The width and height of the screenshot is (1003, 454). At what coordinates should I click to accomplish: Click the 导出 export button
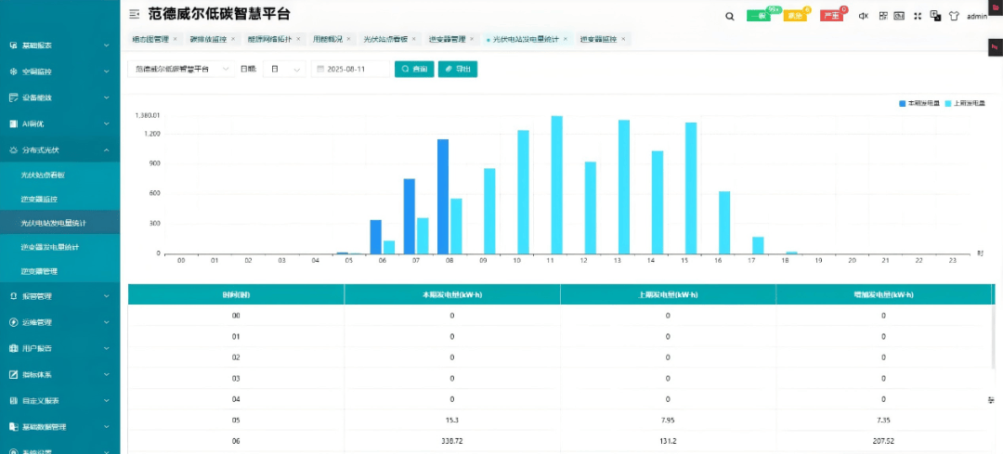(x=457, y=69)
